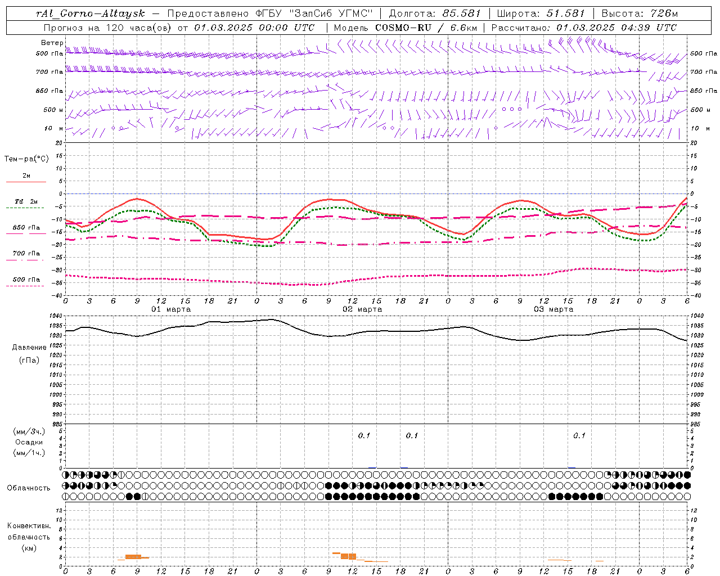Click the 'Рассчитано: 01.03.2025 04:39 UTC' text

[x=584, y=28]
